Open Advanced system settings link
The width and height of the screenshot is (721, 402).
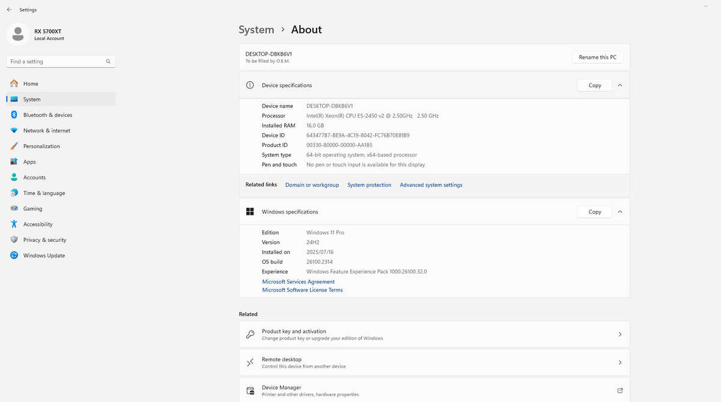(x=431, y=185)
